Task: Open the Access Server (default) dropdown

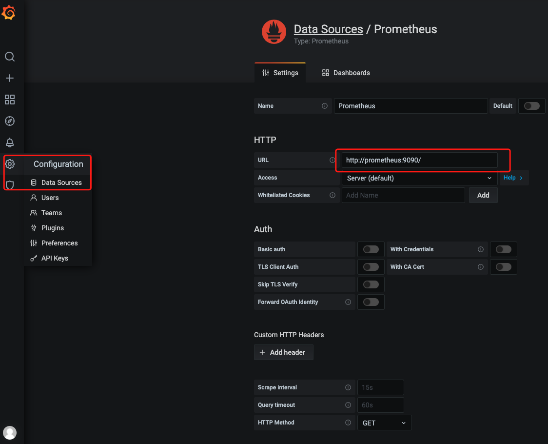Action: click(x=419, y=178)
